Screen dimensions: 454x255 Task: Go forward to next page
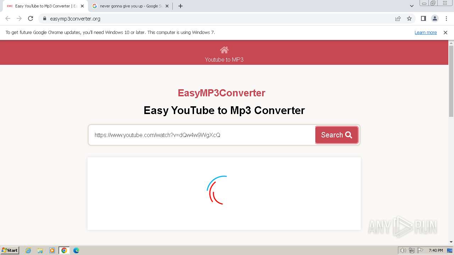19,18
